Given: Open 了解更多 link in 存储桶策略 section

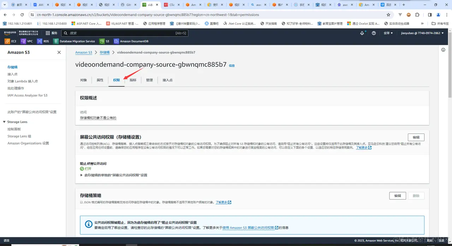Looking at the screenshot, I should [224, 202].
